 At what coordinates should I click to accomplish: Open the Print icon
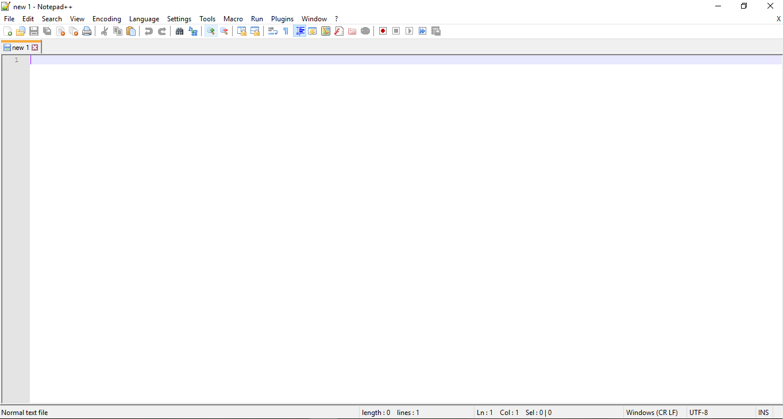[x=87, y=31]
